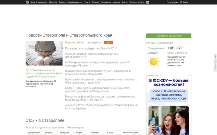Click the Влажность 46% text
Image resolution: width=217 pixels, height=135 pixels.
coord(175,66)
